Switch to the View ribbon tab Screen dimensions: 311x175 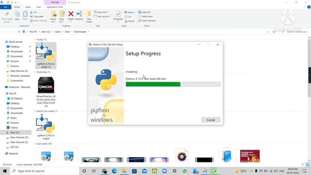click(x=38, y=7)
